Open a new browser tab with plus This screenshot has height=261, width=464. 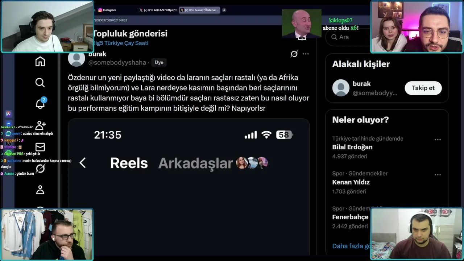[224, 10]
